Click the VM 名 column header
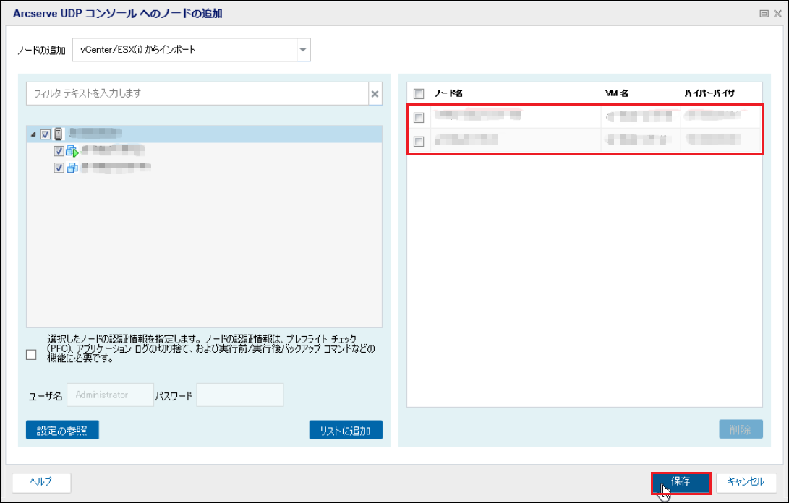 pos(616,93)
